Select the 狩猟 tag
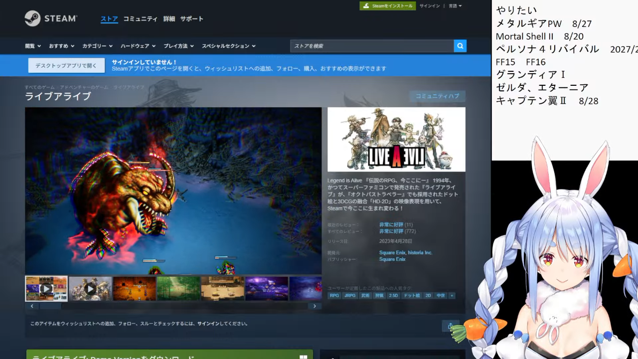 (379, 296)
